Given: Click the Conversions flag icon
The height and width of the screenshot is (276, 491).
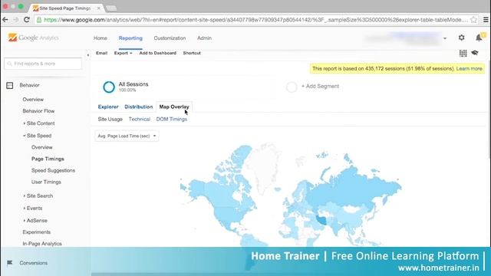Looking at the screenshot, I should click(x=10, y=263).
